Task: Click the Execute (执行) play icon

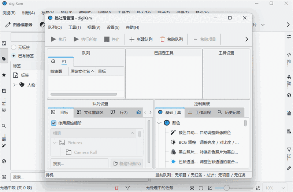Action: [53, 39]
